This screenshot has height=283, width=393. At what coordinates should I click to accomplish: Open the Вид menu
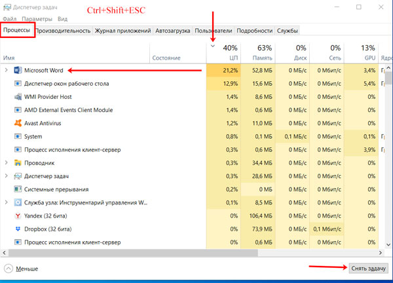click(x=62, y=19)
